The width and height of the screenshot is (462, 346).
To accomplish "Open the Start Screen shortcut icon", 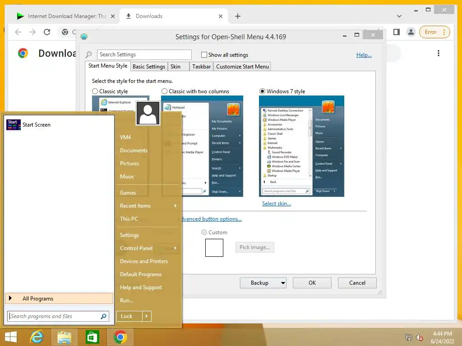I will coord(13,125).
